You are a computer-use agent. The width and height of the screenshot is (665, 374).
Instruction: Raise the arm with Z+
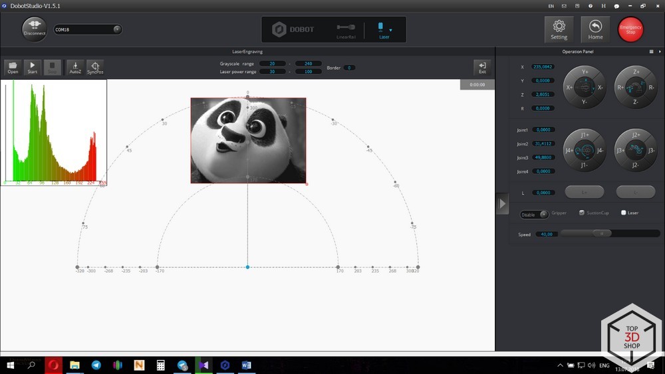click(636, 72)
